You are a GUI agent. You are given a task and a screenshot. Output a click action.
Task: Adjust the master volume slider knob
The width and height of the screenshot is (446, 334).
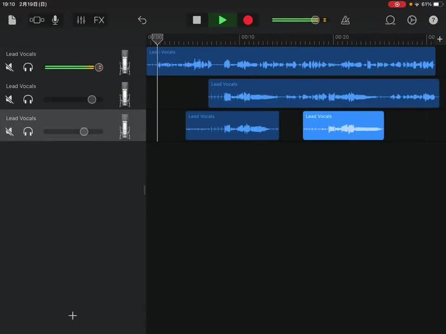tap(315, 20)
